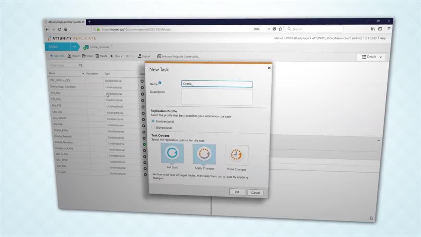This screenshot has width=421, height=237.
Task: Confirm the new task with OK
Action: coord(237,192)
